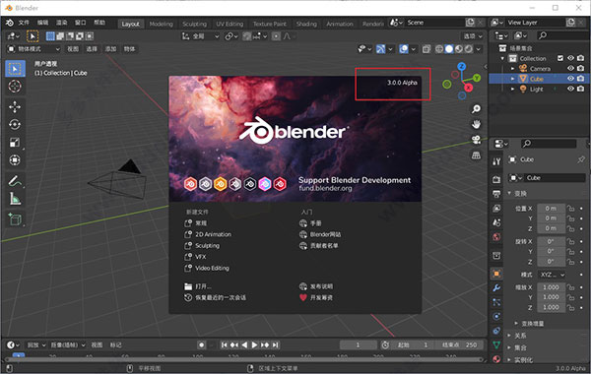Open the Modifier properties tab (blue wrench)

tap(496, 288)
